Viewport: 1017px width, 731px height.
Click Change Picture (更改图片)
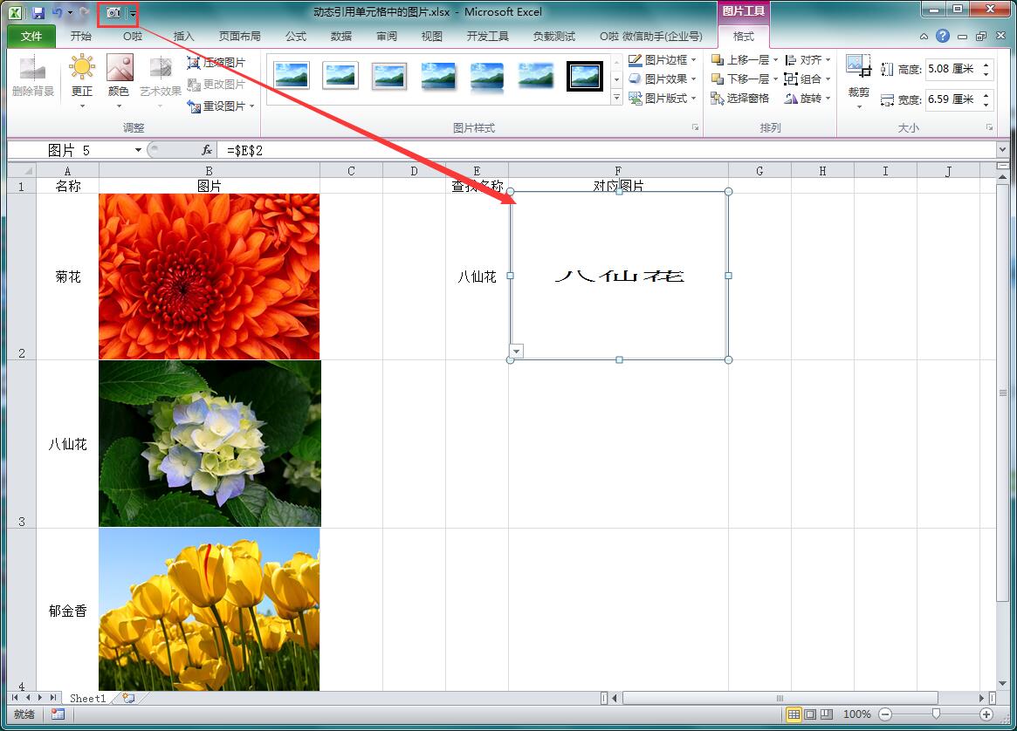(216, 85)
